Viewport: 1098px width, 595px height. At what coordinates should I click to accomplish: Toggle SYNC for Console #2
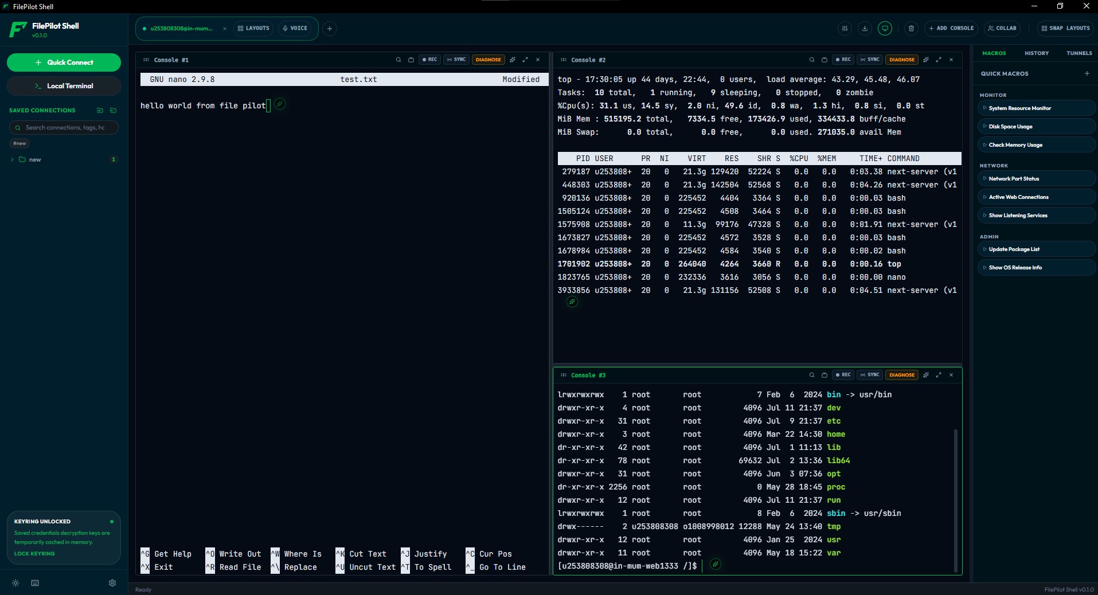point(870,60)
